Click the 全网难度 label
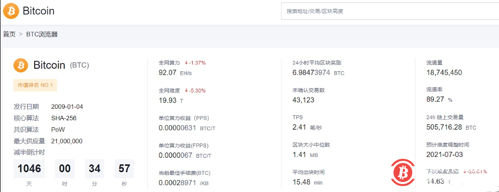 pos(169,91)
